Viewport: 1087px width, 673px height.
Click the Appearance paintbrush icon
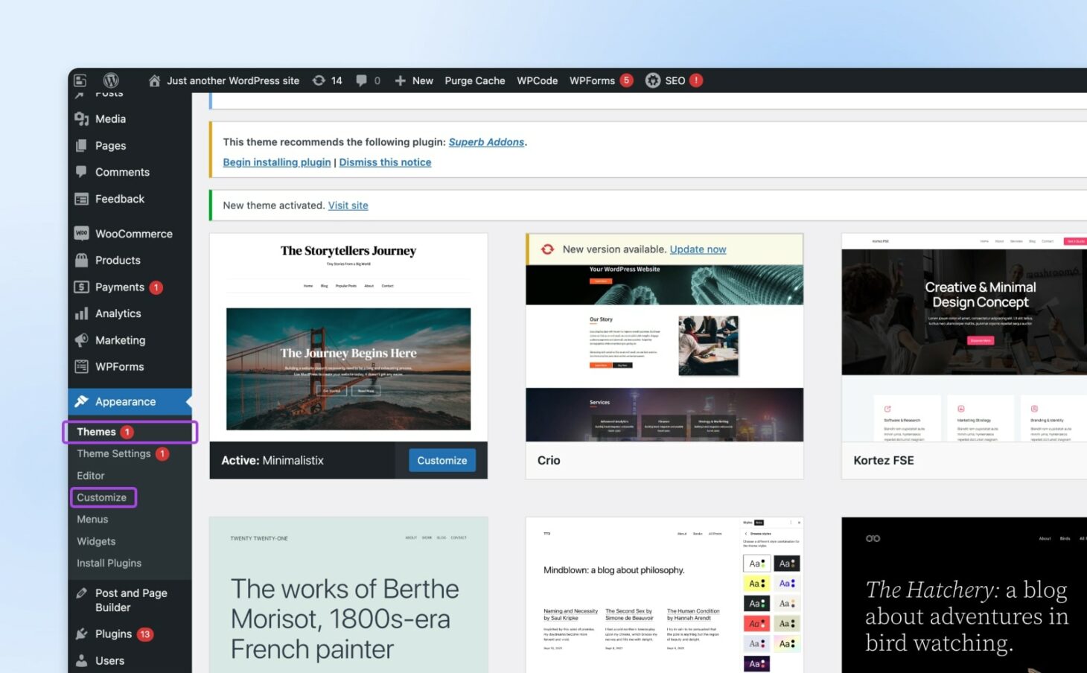(82, 401)
